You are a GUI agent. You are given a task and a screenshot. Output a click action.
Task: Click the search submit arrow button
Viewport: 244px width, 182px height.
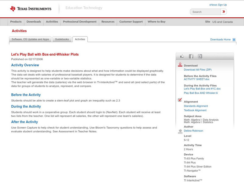[x=224, y=12]
